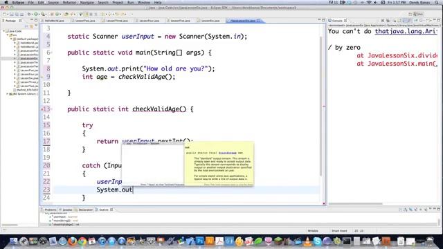Viewport: 443px width, 249px height.
Task: Minimize the Package Explorer panel
Action: (32, 20)
